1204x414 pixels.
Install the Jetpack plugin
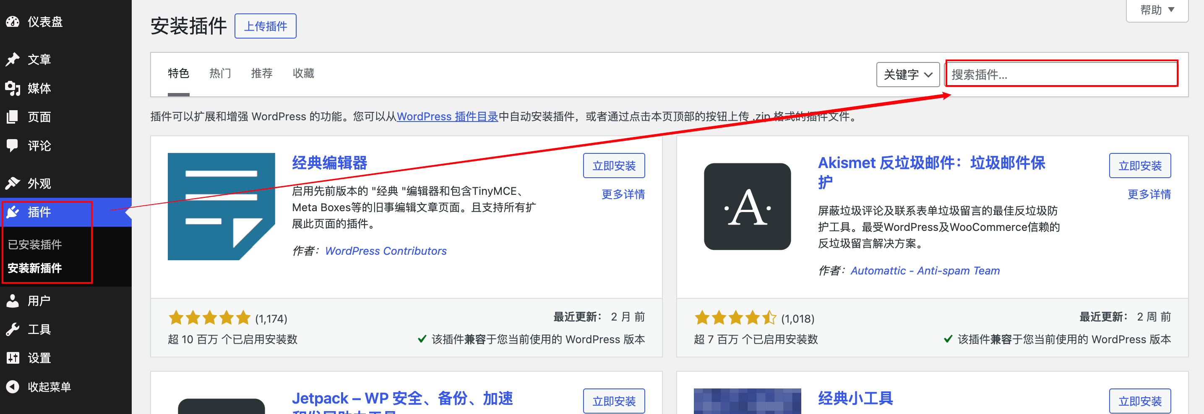click(x=614, y=401)
